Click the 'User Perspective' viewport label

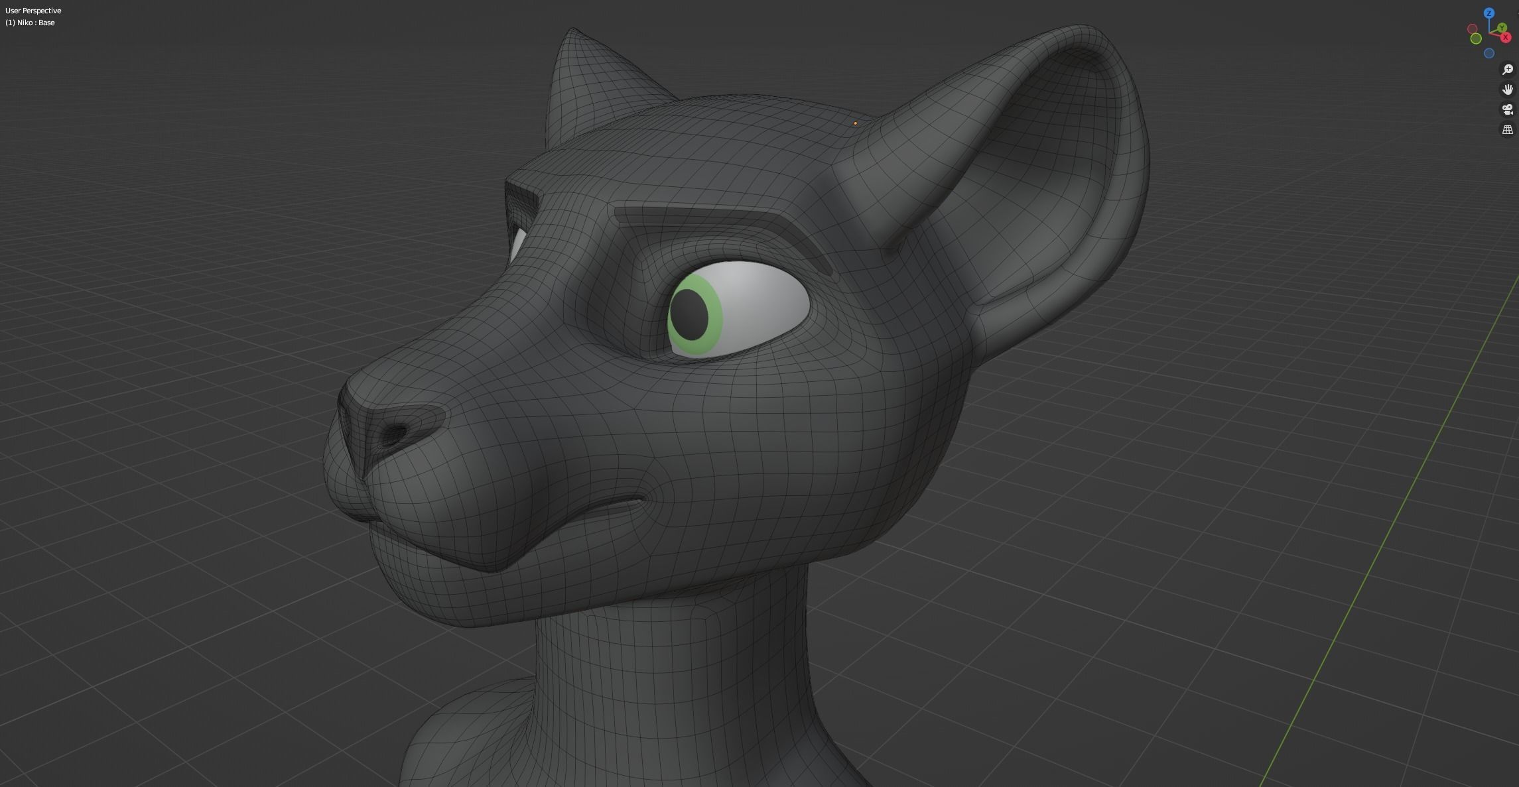[33, 11]
